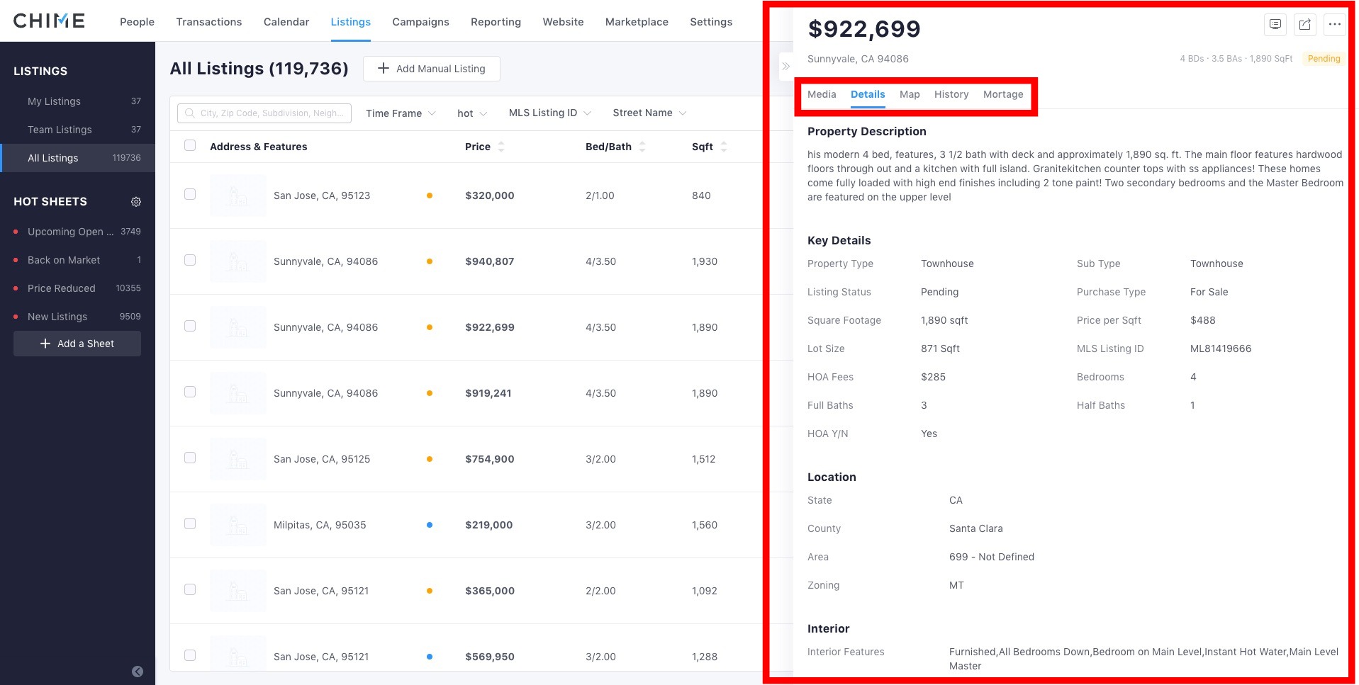Check the Milpitas 95035 listing

click(190, 523)
